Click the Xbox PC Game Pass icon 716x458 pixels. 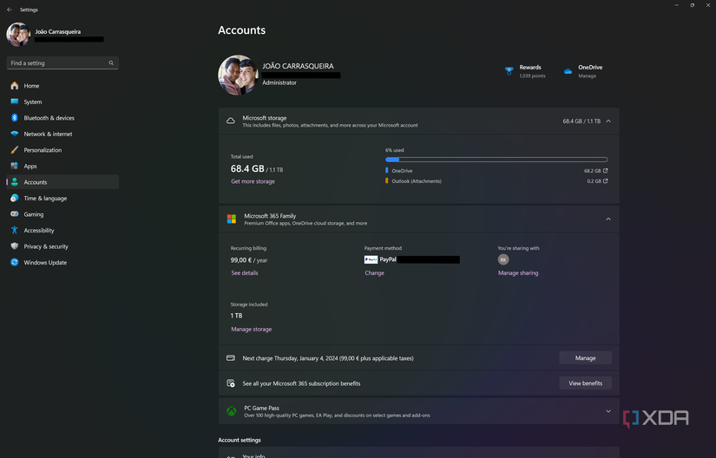coord(232,411)
